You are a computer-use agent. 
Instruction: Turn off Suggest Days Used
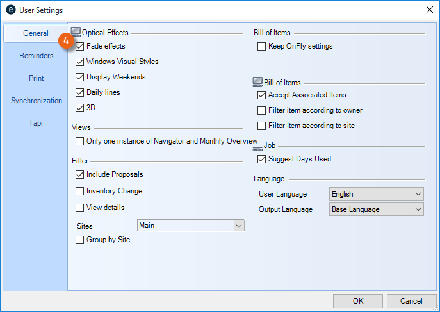[x=262, y=159]
